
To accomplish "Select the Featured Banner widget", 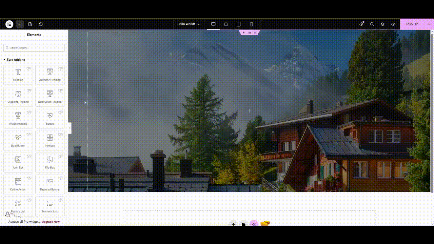I will [x=50, y=184].
